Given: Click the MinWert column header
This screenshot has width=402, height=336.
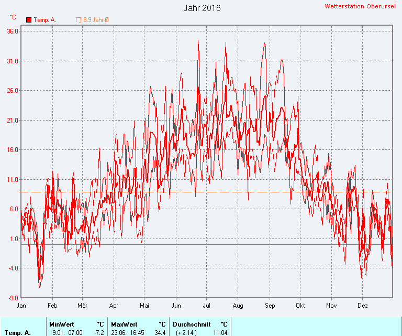Looking at the screenshot, I should pos(62,324).
